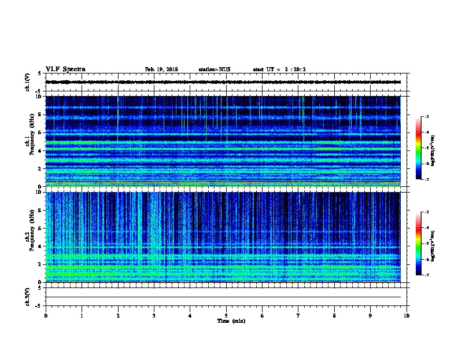Click the time axis tick label '10'

[407, 316]
